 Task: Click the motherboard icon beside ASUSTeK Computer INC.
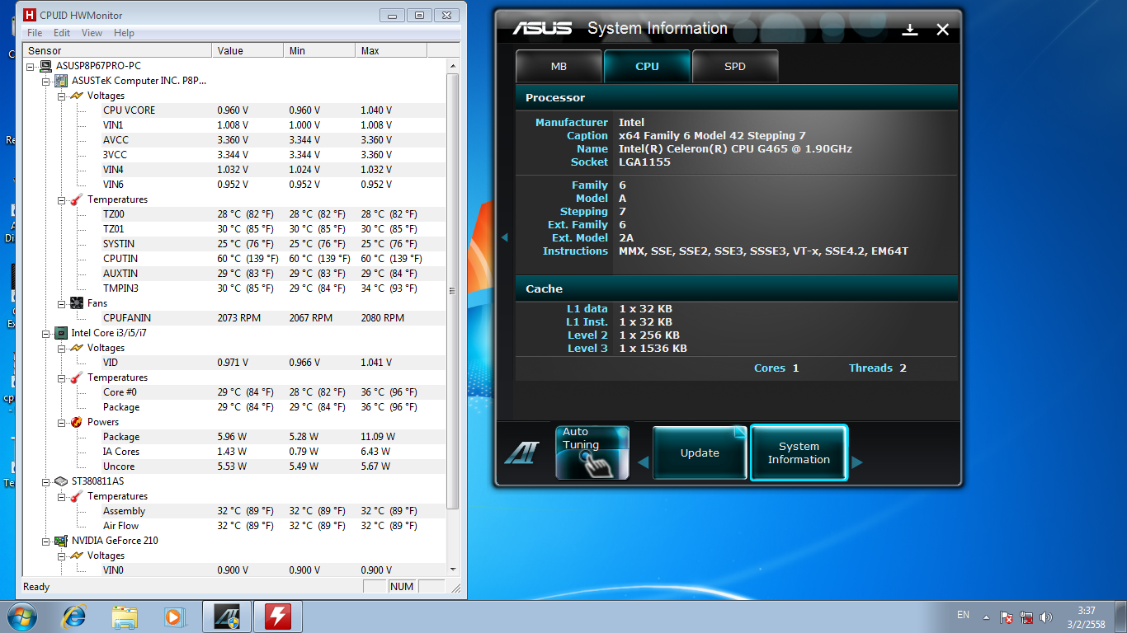[61, 81]
